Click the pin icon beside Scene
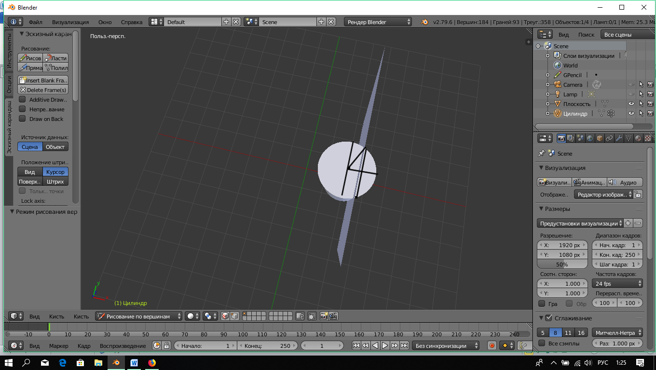The height and width of the screenshot is (370, 656). coord(541,153)
